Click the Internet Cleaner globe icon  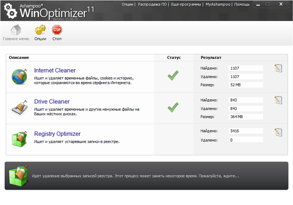[20, 77]
